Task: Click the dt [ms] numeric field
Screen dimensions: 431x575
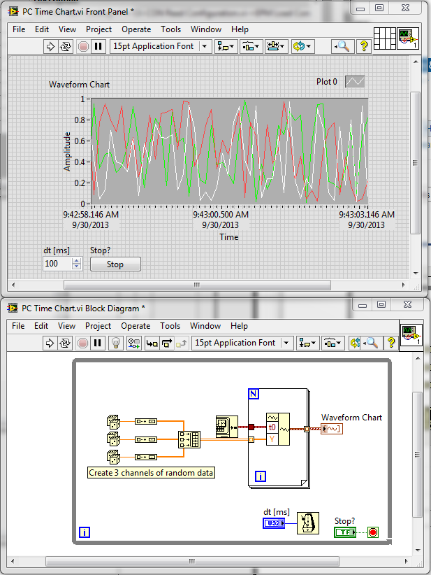Action: point(57,264)
